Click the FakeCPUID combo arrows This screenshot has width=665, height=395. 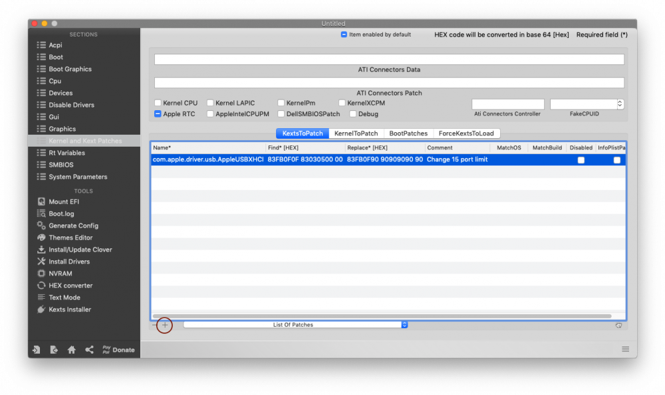pos(620,104)
